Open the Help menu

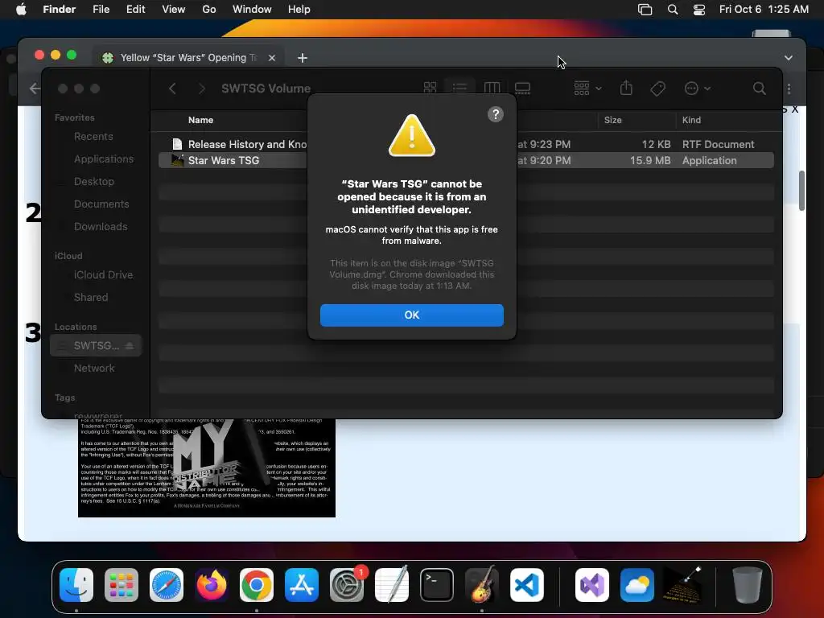pyautogui.click(x=299, y=10)
